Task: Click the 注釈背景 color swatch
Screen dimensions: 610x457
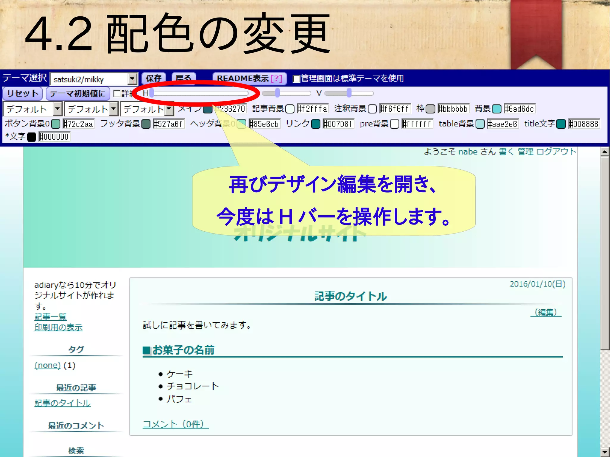Action: coord(372,109)
